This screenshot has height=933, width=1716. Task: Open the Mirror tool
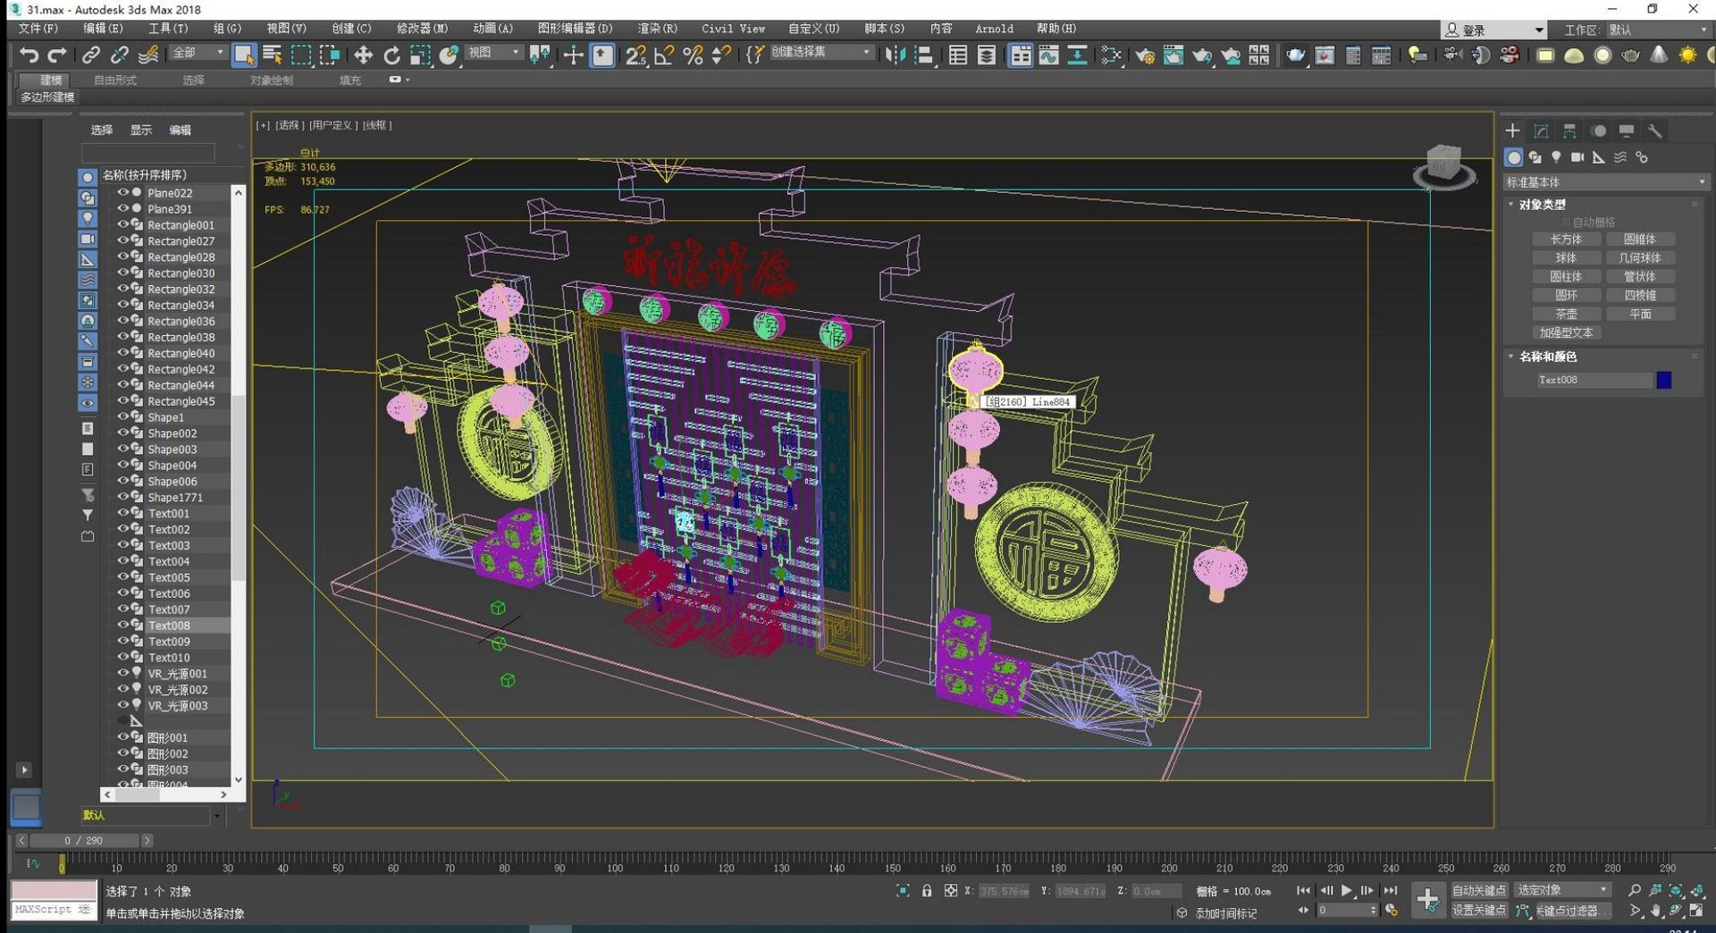pos(894,55)
